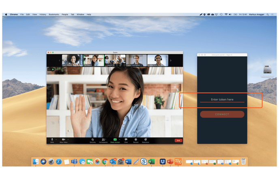Open Microsoft Teams from the dock

pyautogui.click(x=74, y=162)
